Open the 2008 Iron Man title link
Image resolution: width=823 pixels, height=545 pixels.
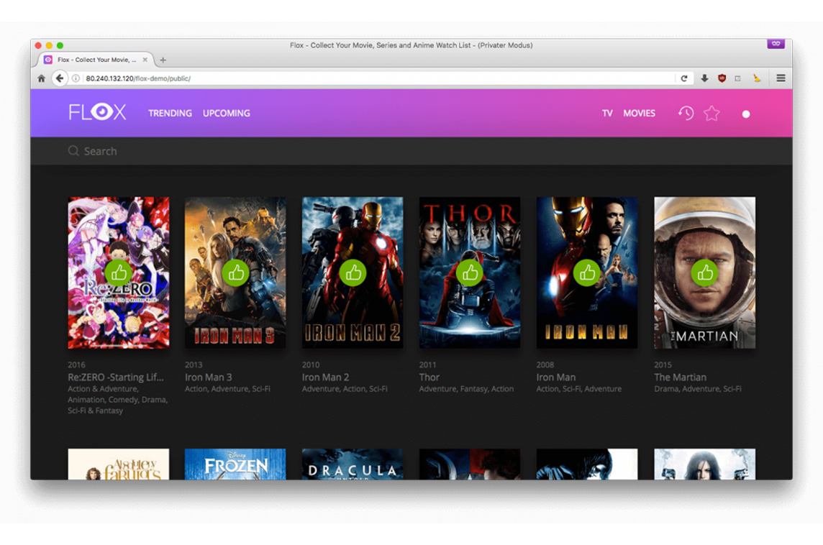point(556,377)
